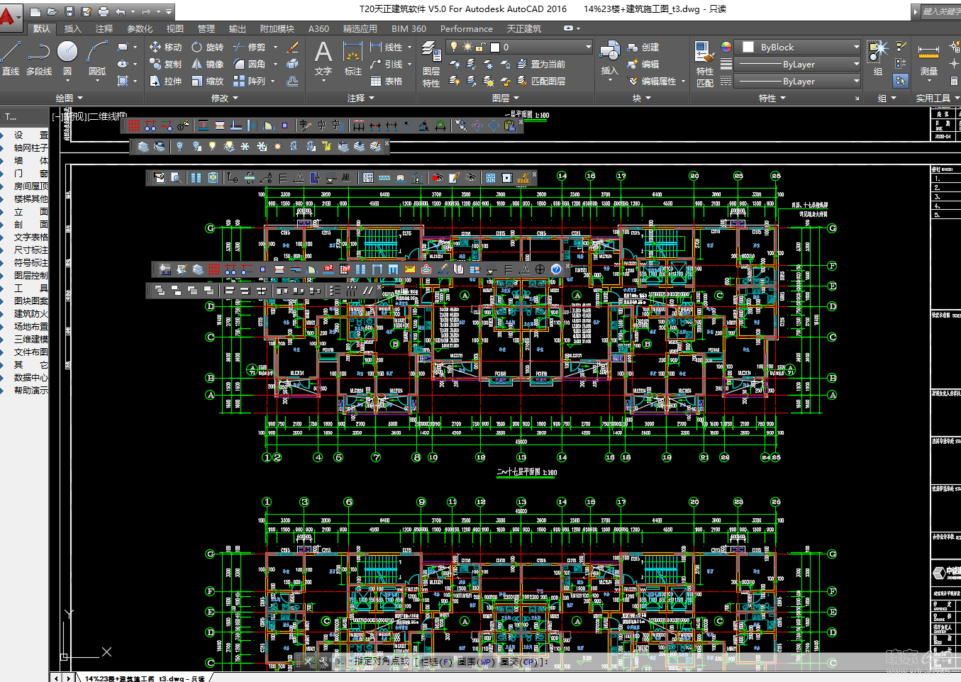Expand the 修改 panel dropdown

coord(225,98)
